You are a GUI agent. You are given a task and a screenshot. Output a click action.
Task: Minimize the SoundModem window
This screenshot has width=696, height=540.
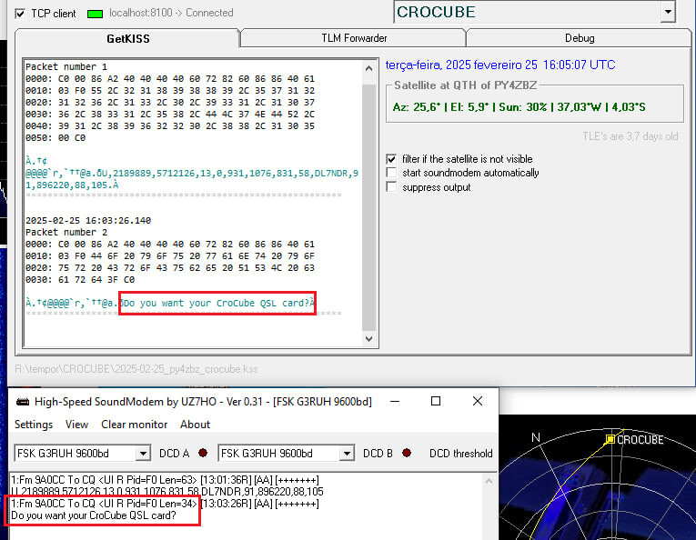click(x=395, y=401)
